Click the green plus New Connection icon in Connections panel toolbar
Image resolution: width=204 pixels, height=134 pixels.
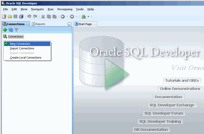(x=5, y=30)
